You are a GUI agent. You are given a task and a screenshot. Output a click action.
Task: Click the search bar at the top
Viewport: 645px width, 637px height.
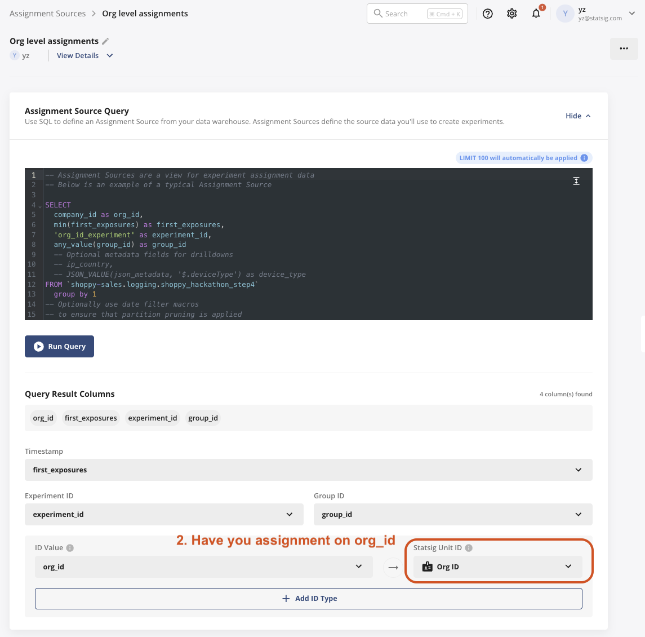(417, 13)
